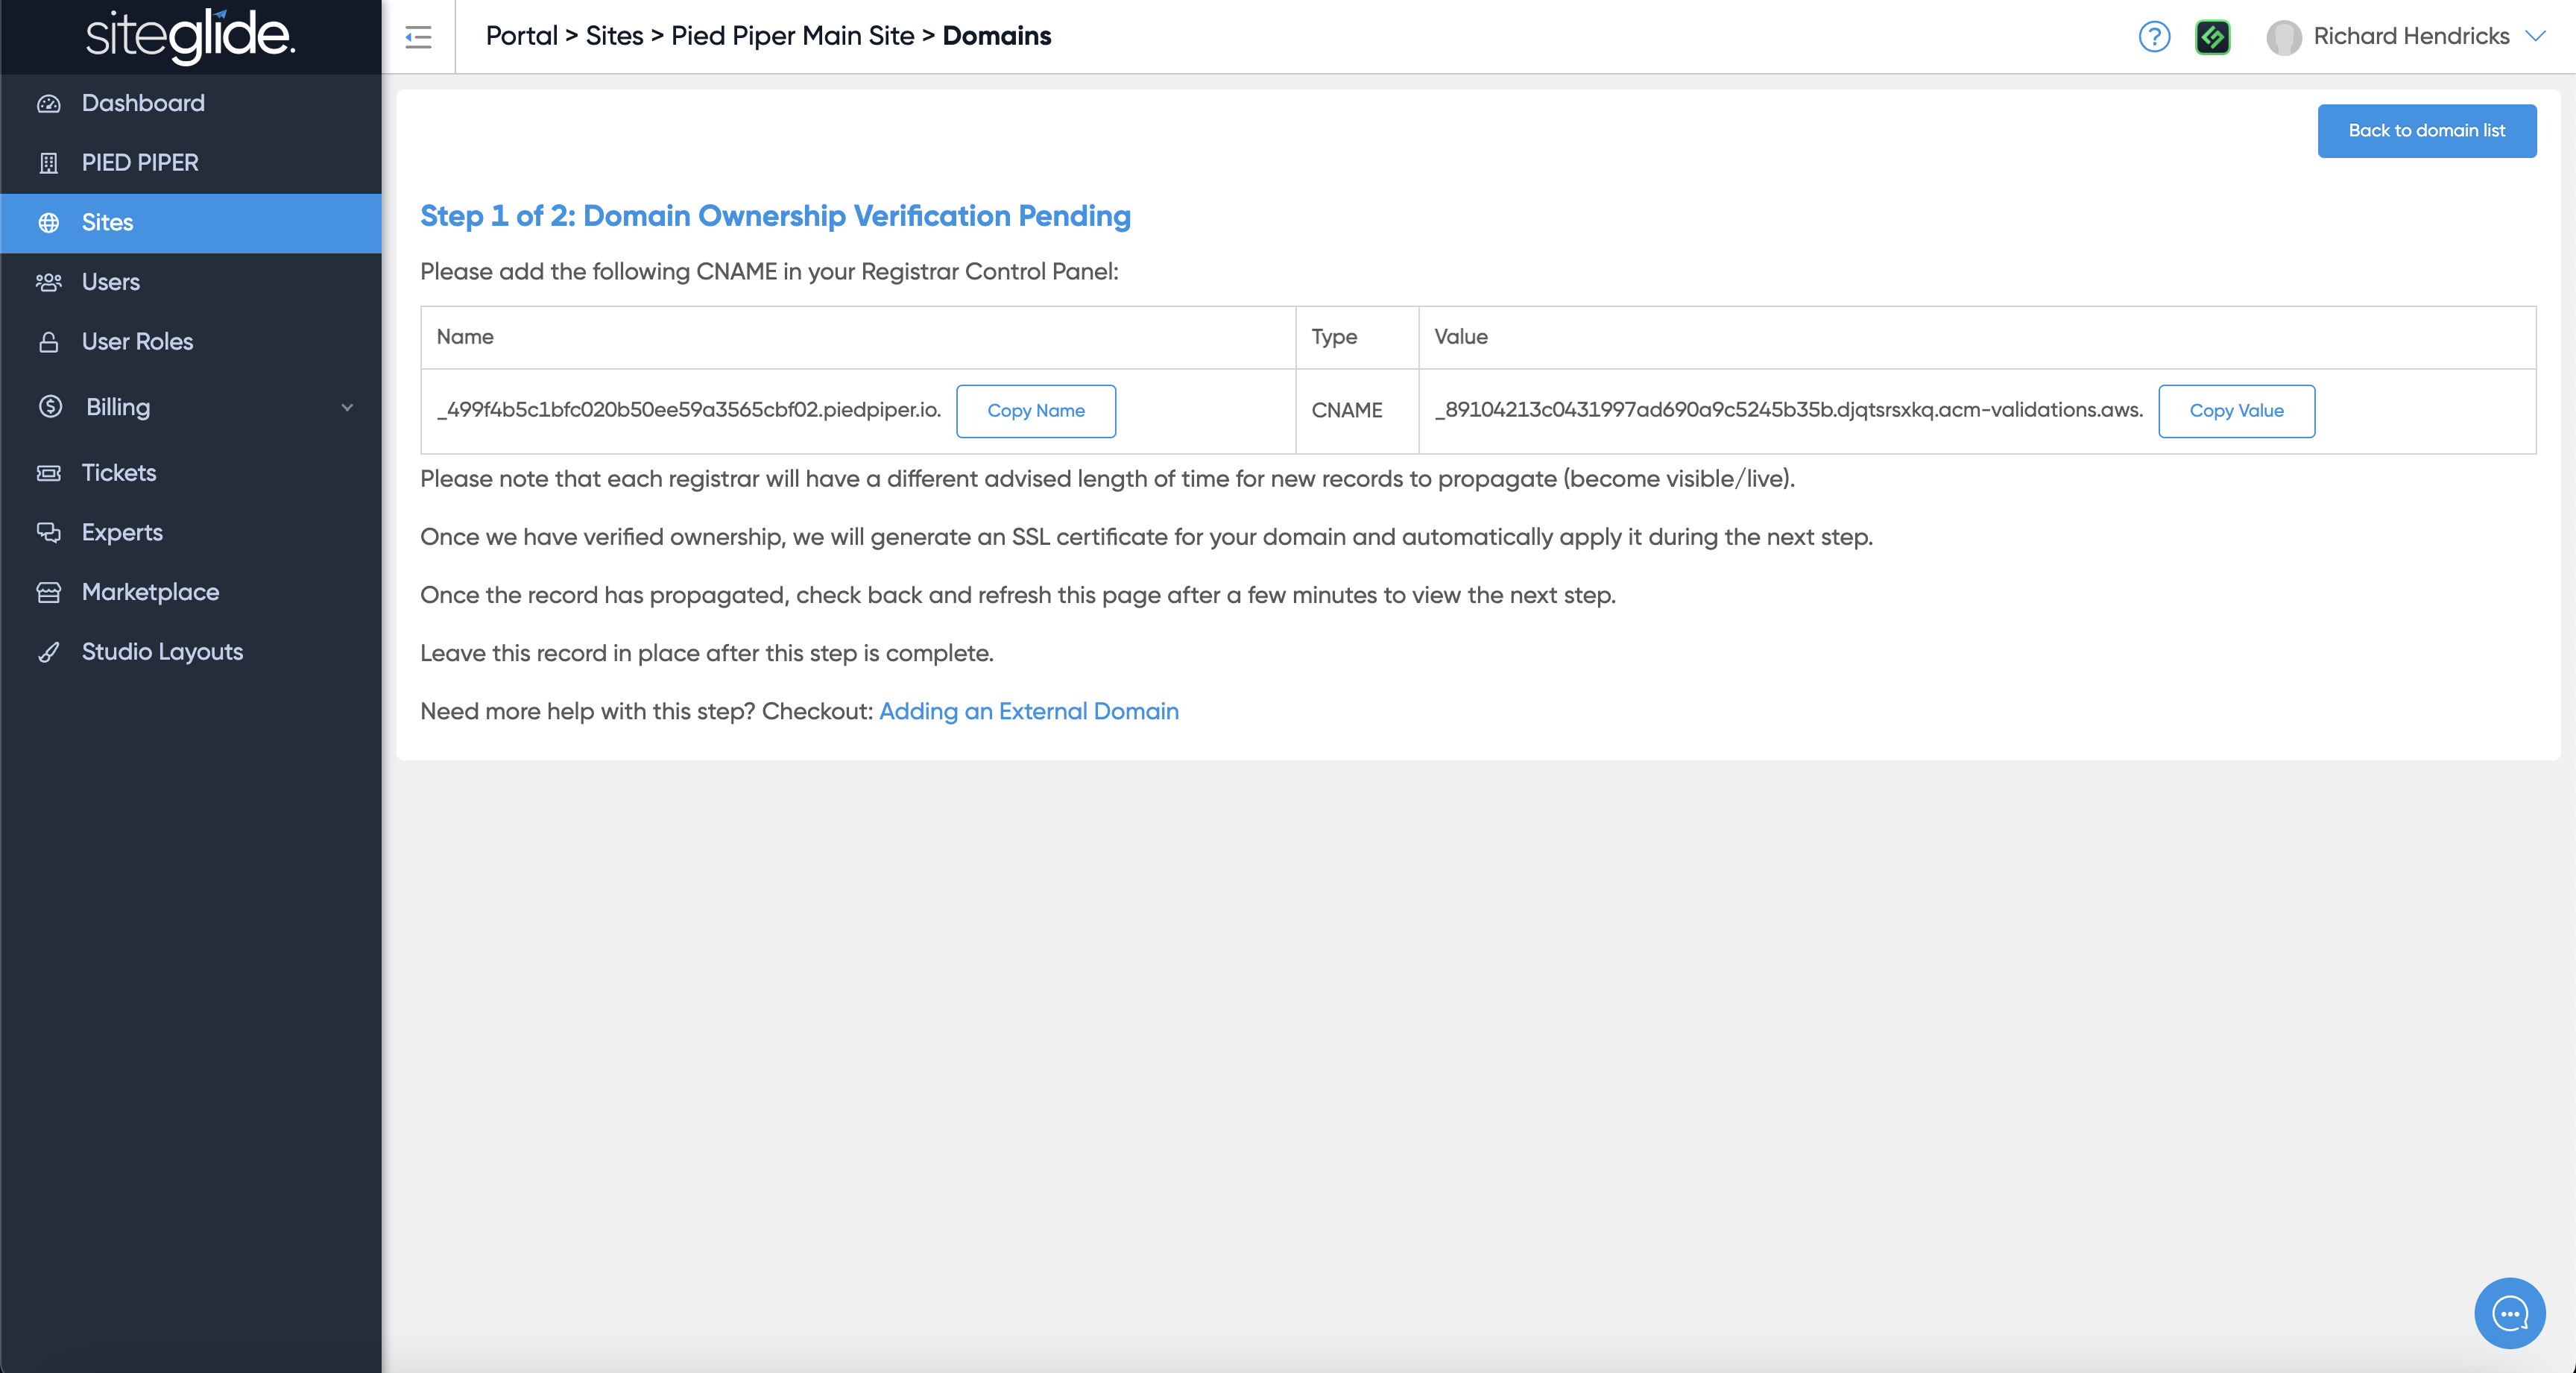Image resolution: width=2576 pixels, height=1373 pixels.
Task: Click the Dashboard gauge icon
Action: click(x=48, y=104)
